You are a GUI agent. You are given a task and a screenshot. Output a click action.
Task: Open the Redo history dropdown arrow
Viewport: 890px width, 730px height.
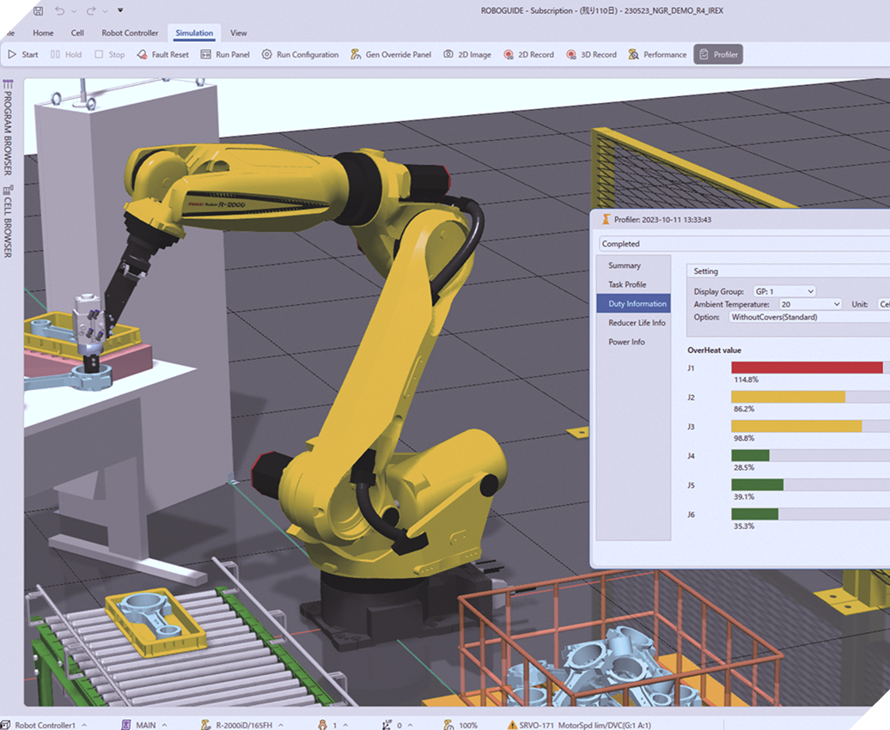(x=105, y=11)
